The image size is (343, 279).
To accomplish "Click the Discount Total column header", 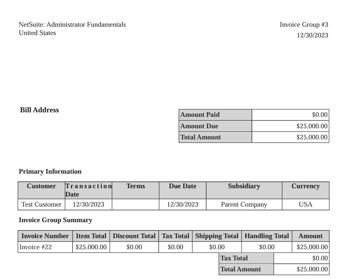I will coord(134,236).
